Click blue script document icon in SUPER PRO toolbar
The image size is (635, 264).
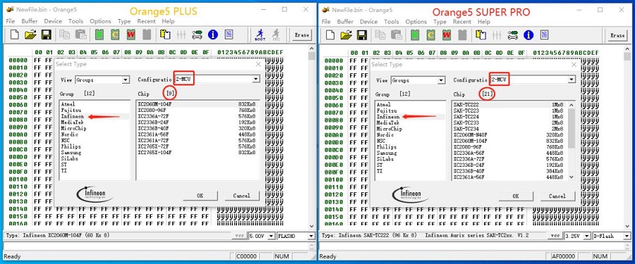point(544,34)
